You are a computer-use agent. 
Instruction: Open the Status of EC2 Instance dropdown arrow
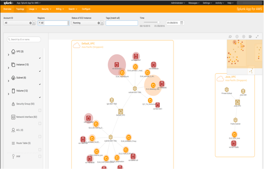tap(102, 23)
